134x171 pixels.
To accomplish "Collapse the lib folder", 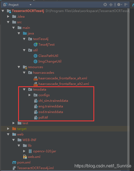I will pyautogui.click(x=19, y=146).
